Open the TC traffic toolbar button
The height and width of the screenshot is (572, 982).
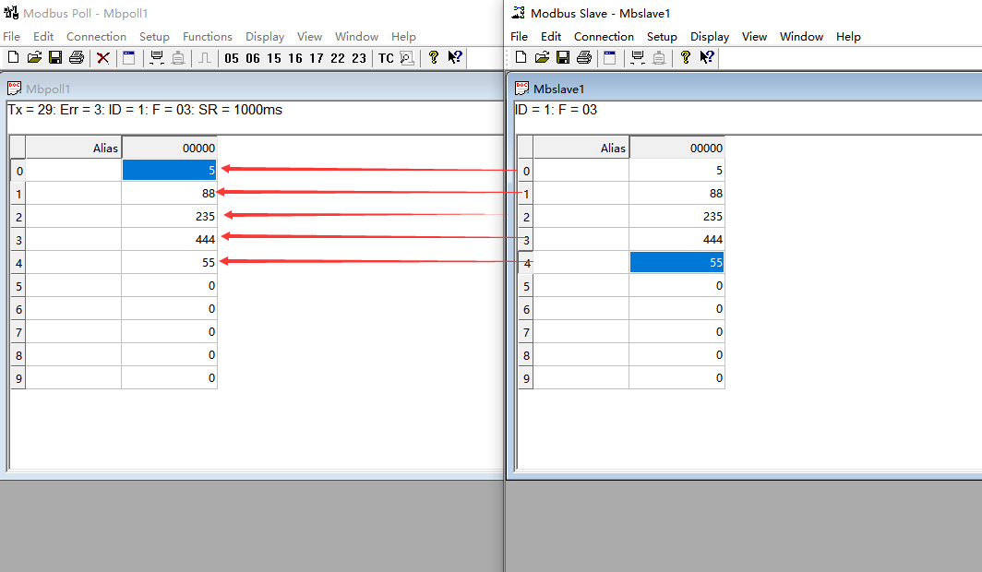click(386, 58)
